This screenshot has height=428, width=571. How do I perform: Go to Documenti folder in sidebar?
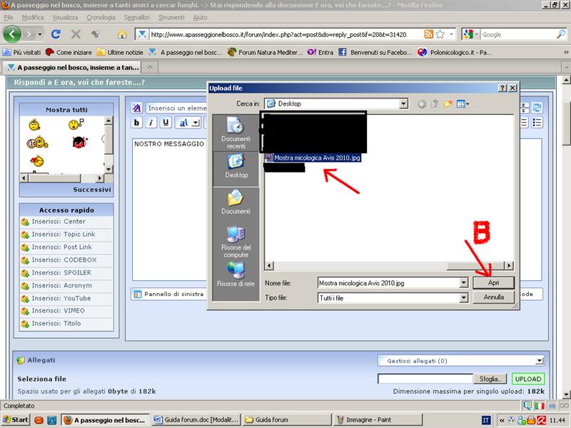[236, 203]
